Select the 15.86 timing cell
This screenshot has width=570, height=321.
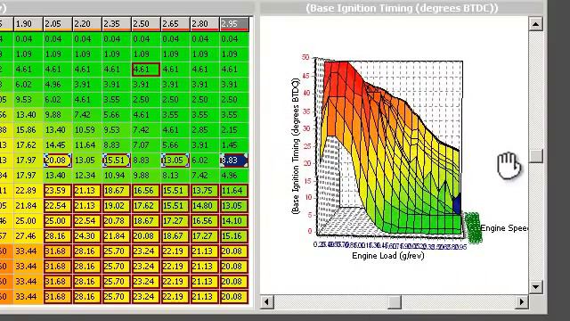28,130
